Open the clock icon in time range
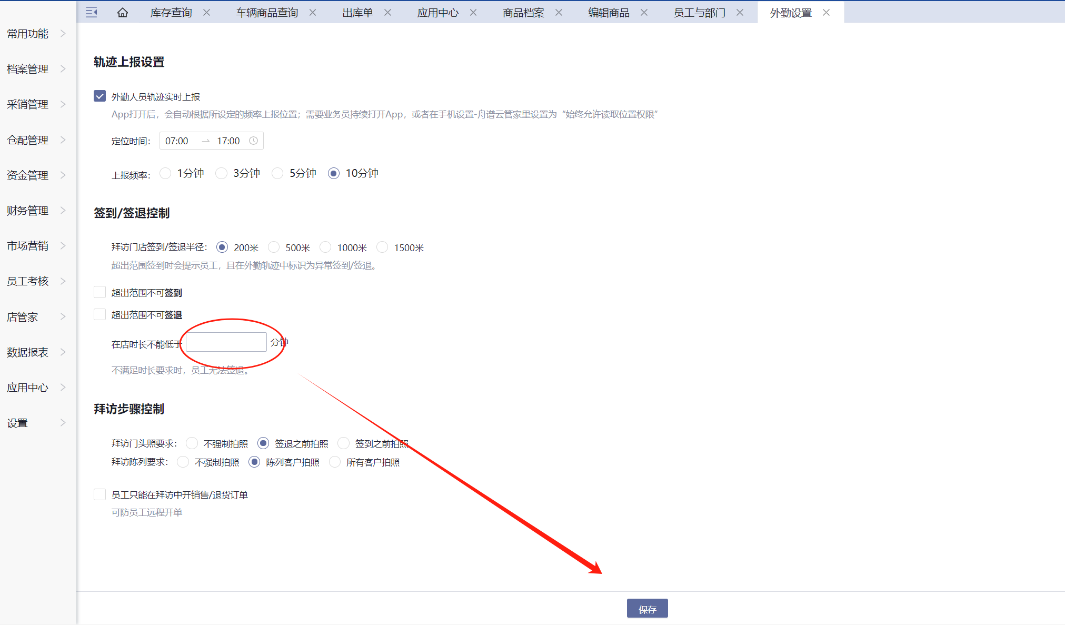 253,141
